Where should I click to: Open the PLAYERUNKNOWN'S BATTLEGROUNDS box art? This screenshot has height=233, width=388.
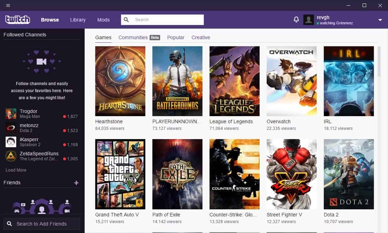coord(177,81)
